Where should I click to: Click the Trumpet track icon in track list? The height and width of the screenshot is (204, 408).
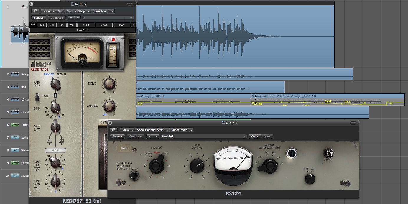[x=15, y=125]
